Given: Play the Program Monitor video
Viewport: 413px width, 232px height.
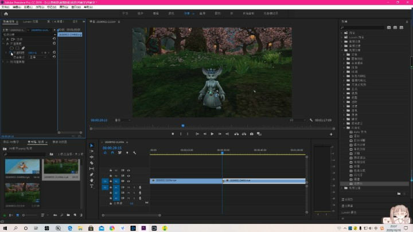Looking at the screenshot, I should pyautogui.click(x=212, y=134).
